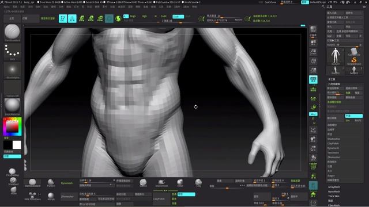
Task: Enable the Mrgb mode toggle
Action: pyautogui.click(x=133, y=16)
